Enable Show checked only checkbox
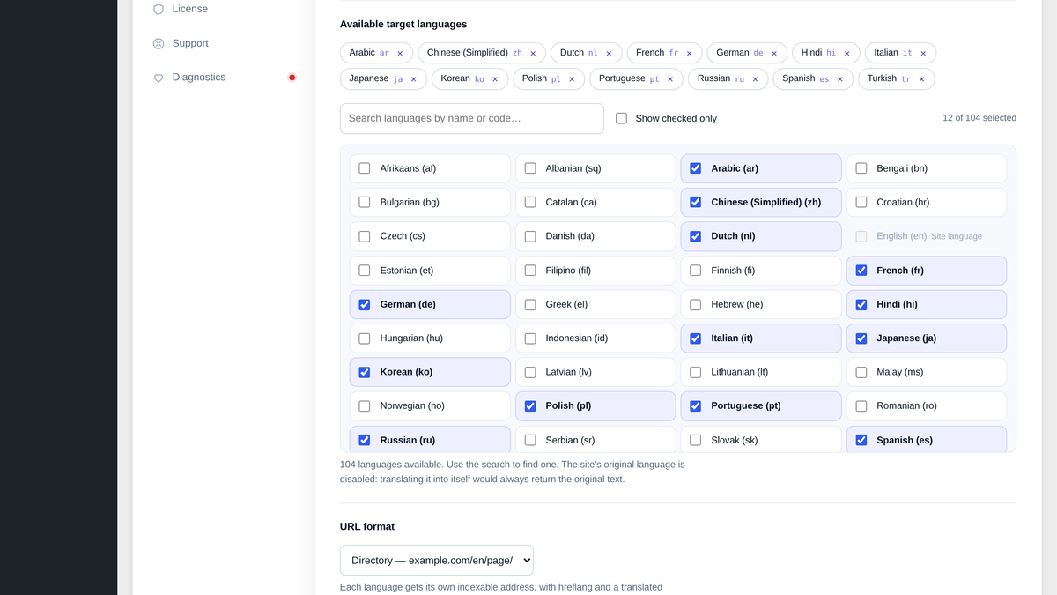 tap(621, 118)
